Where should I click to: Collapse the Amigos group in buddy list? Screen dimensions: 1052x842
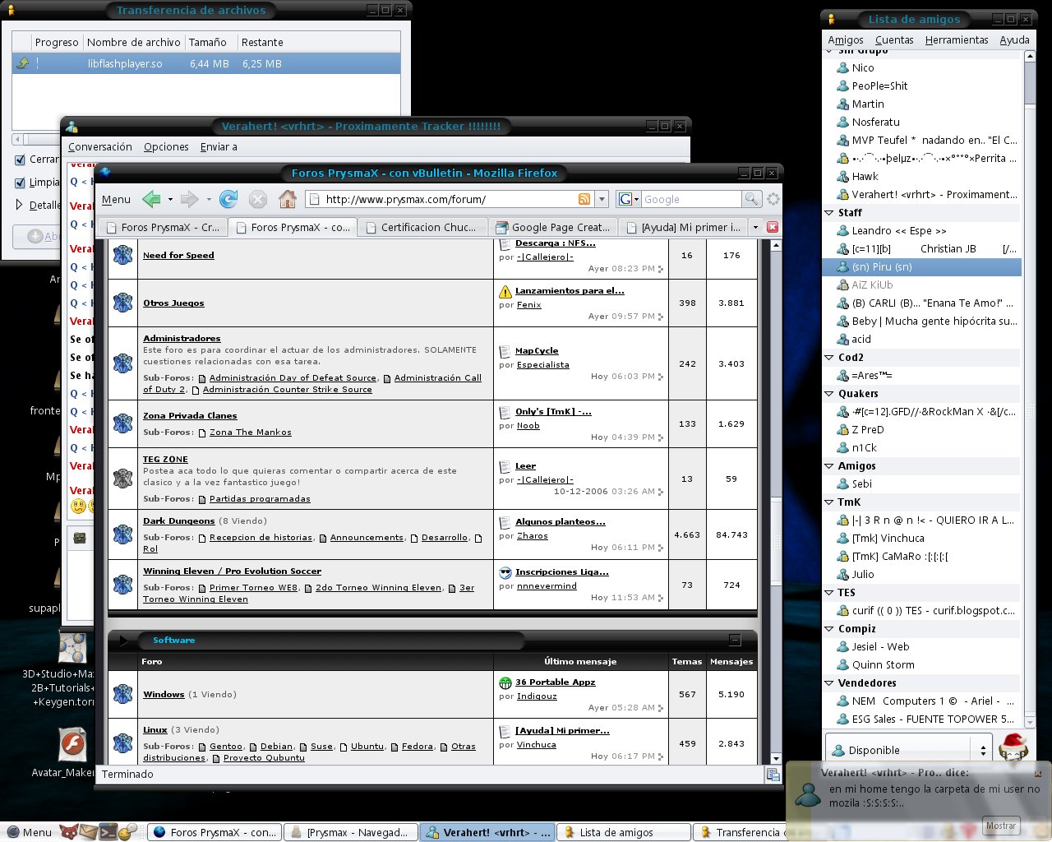click(829, 466)
